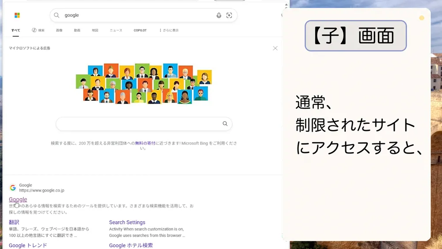The image size is (442, 249).
Task: Click the yellow dot on the side panel
Action: tap(422, 18)
